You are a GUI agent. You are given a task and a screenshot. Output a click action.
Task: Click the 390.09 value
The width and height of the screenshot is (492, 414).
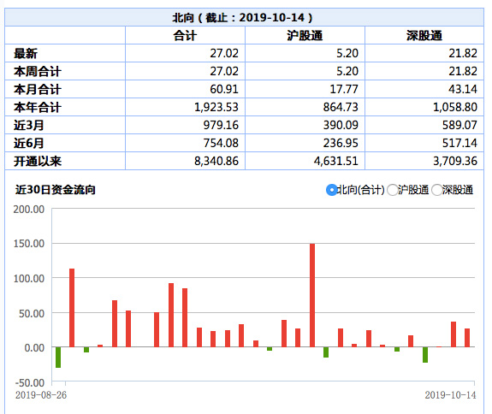coord(341,125)
